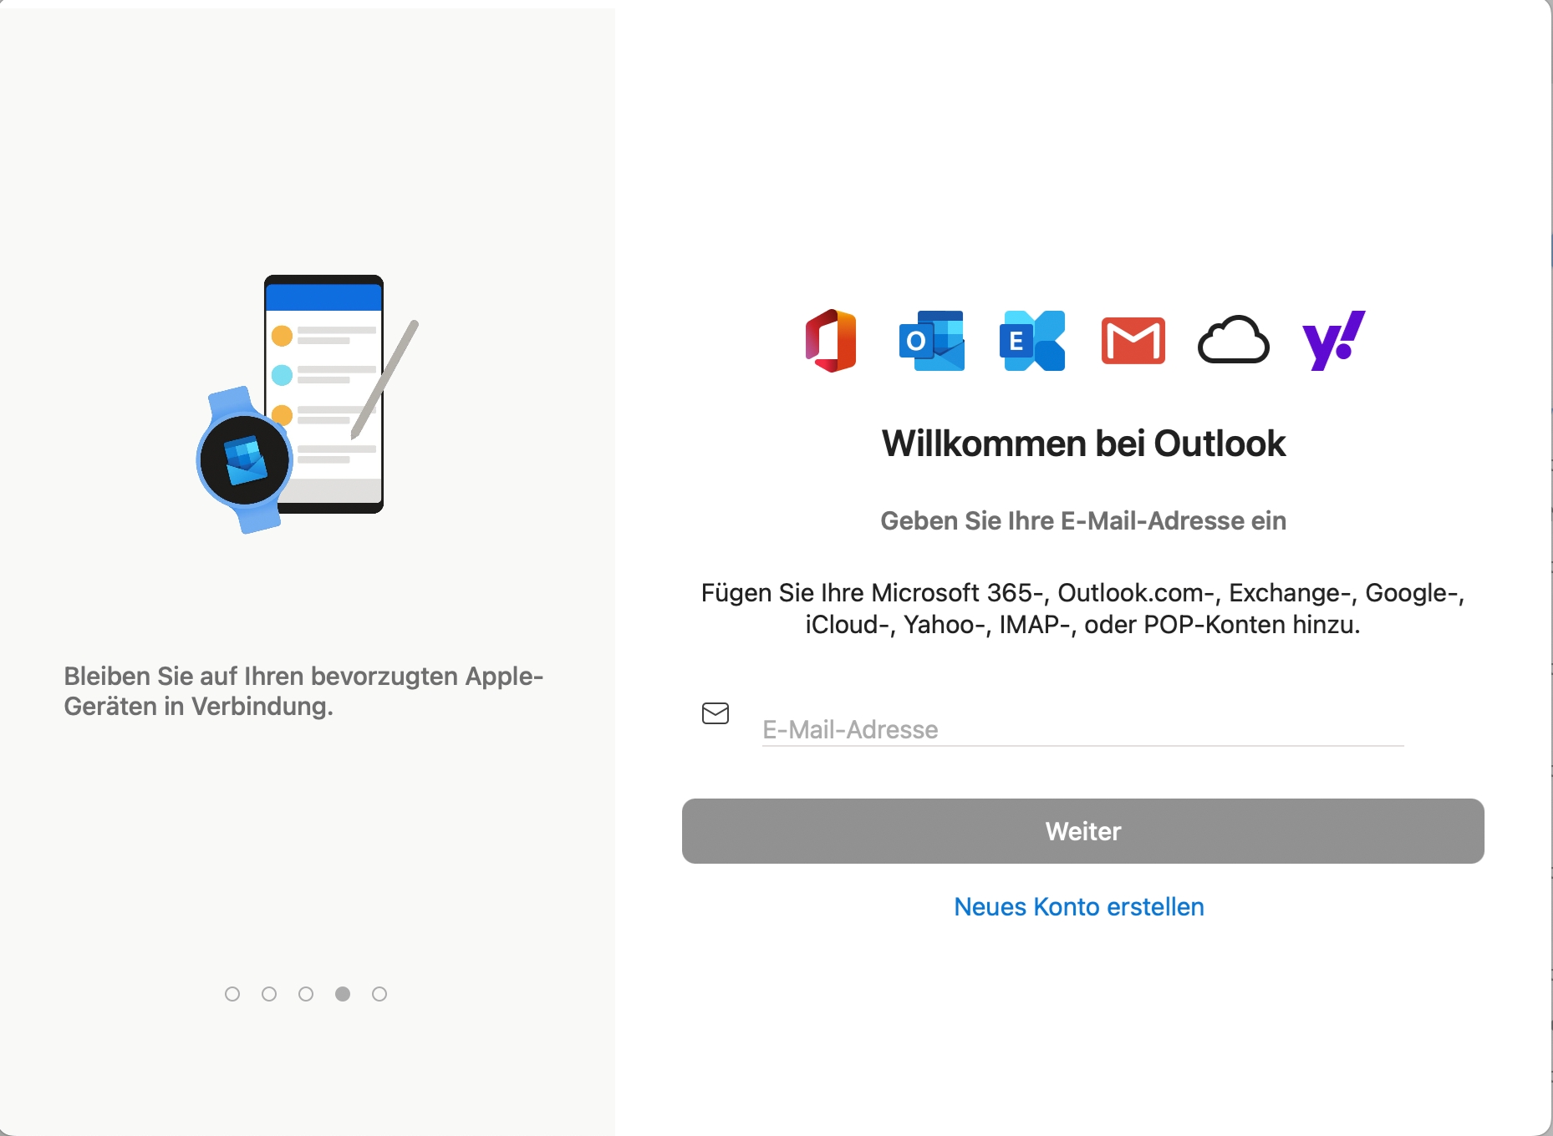Click the Yahoo logo icon
The image size is (1553, 1136).
1334,341
